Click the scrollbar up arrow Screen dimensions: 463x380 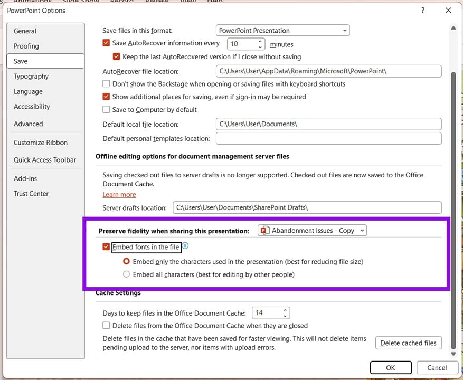pyautogui.click(x=453, y=28)
